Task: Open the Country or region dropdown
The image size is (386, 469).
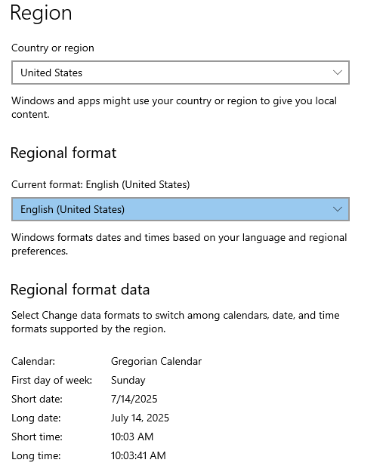Action: coord(181,73)
